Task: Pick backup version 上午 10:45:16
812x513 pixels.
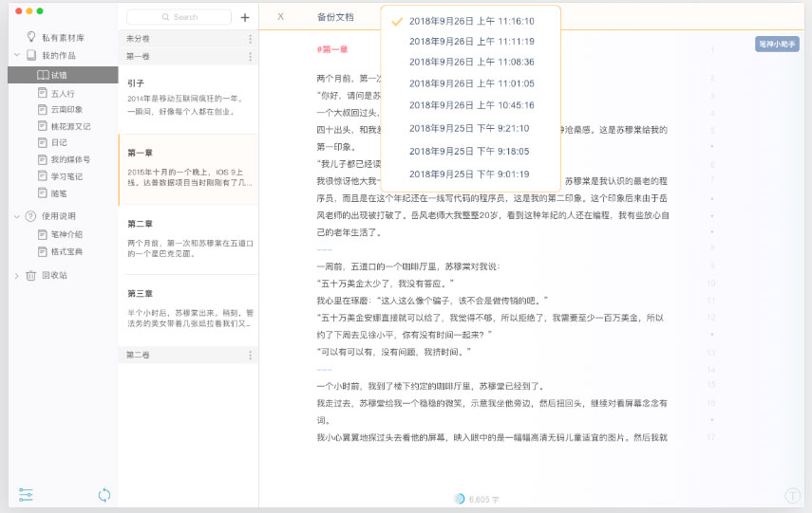Action: [x=471, y=105]
